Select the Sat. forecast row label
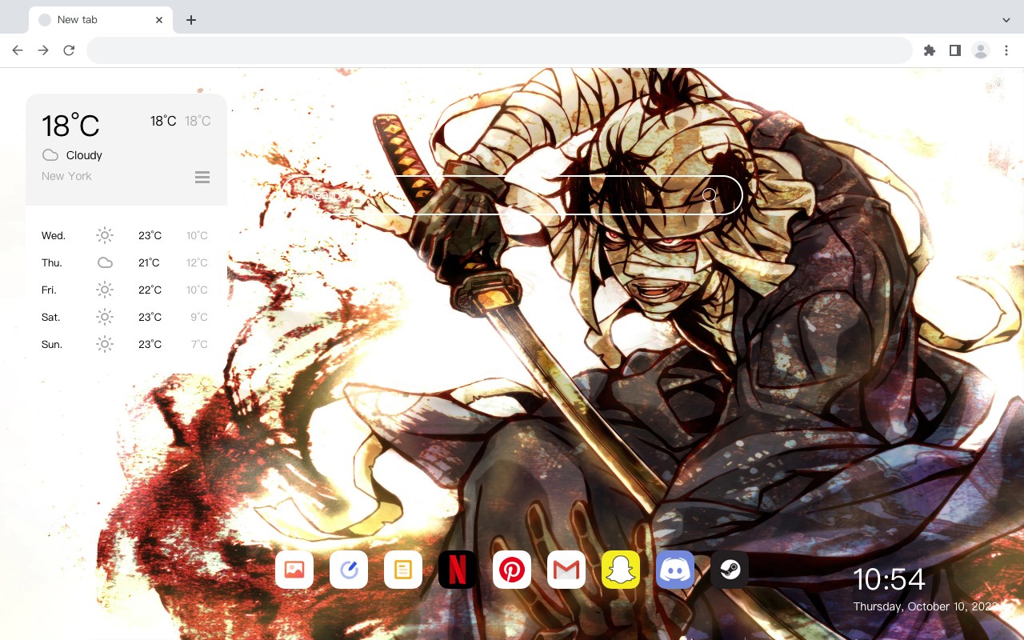Image resolution: width=1024 pixels, height=640 pixels. [51, 317]
